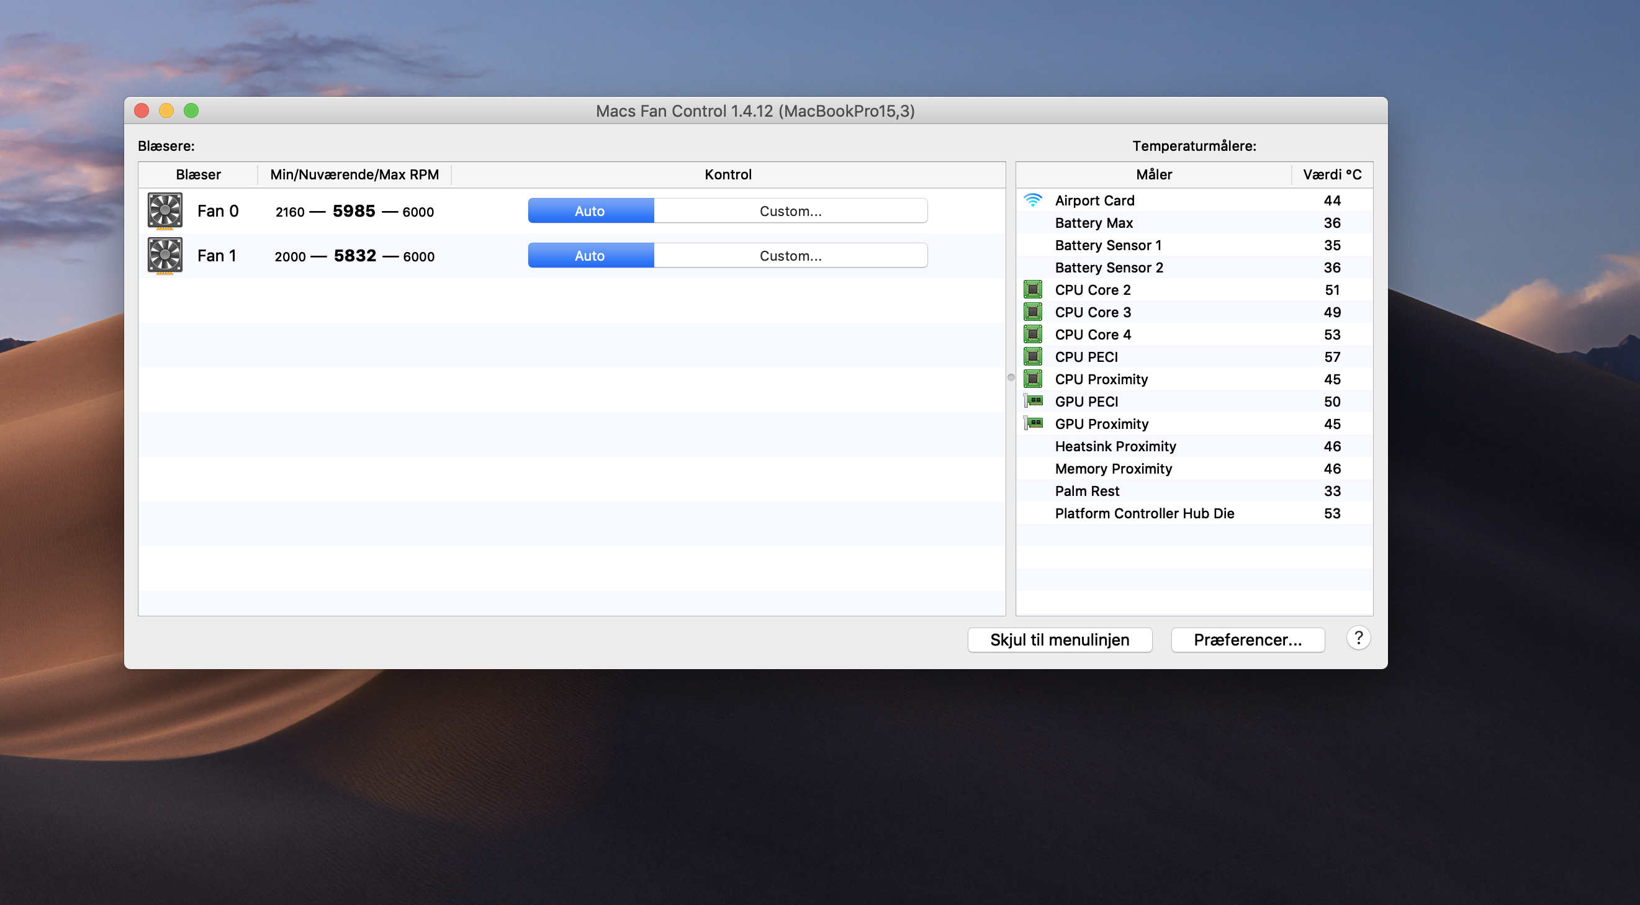
Task: Select the CPU PECI label
Action: pos(1086,356)
